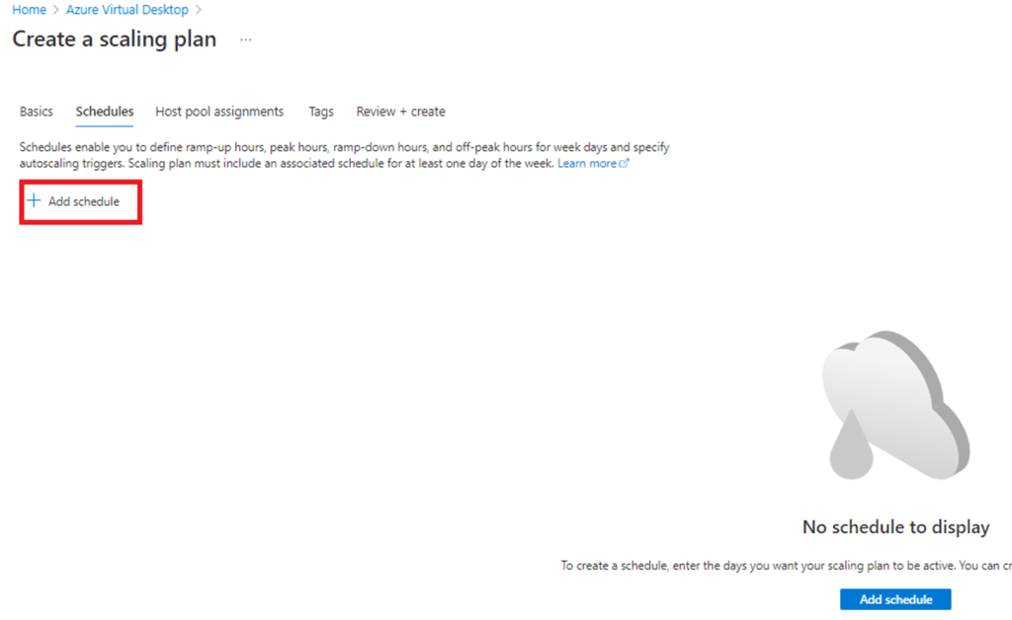This screenshot has width=1012, height=620.
Task: Click the external link icon after Learn more
Action: (625, 164)
